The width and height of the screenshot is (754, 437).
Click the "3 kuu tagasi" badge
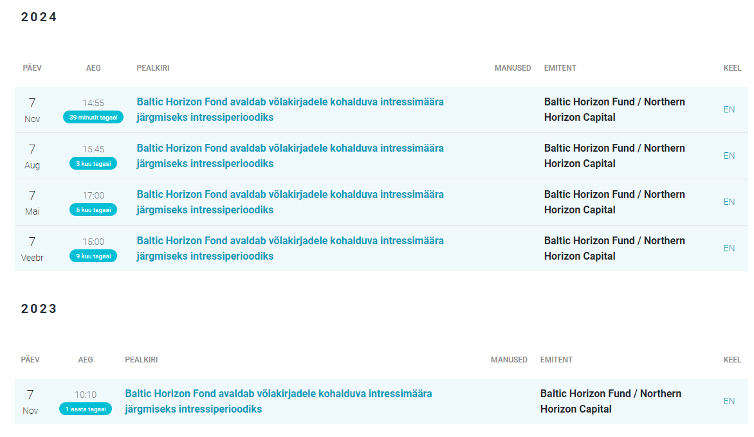click(x=93, y=163)
